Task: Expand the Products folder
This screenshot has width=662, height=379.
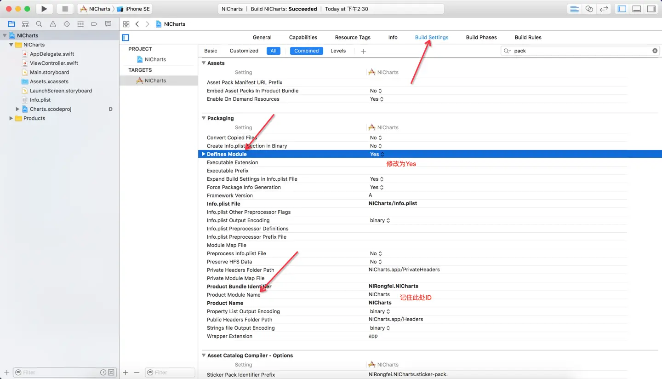Action: (11, 118)
